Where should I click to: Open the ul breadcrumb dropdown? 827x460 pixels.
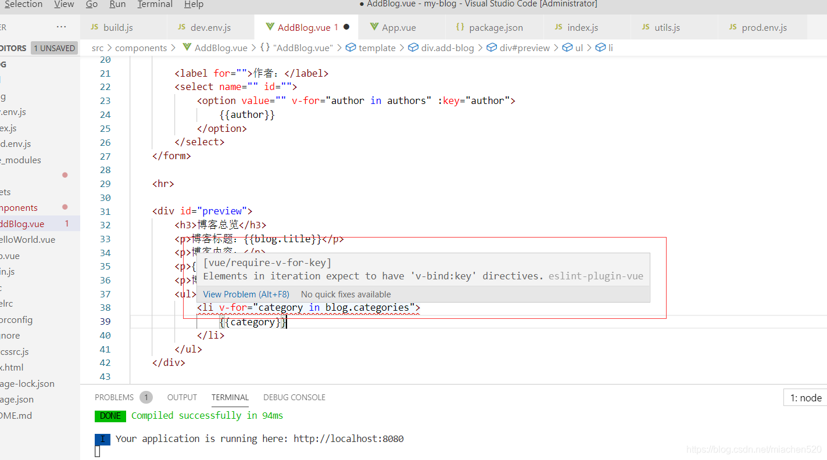[x=573, y=47]
